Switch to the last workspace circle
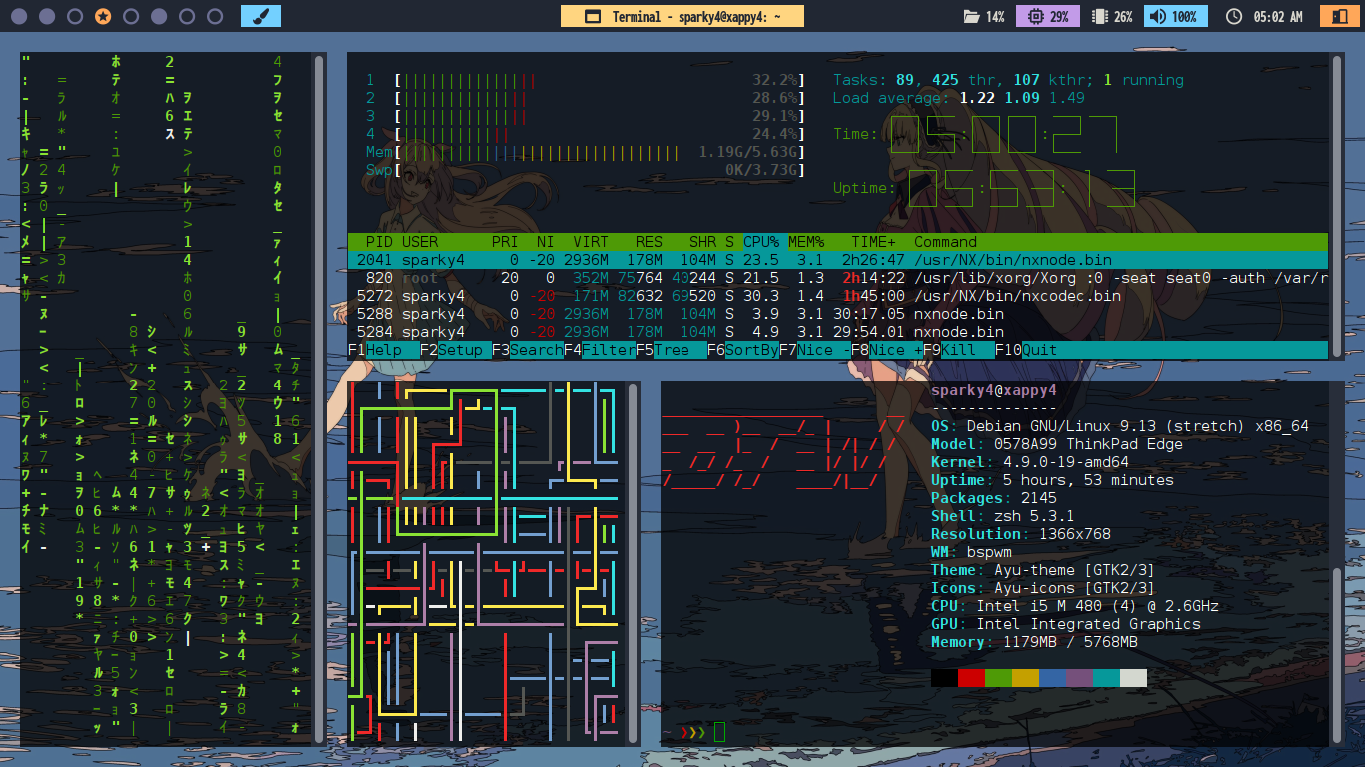Image resolution: width=1365 pixels, height=767 pixels. pos(215,16)
